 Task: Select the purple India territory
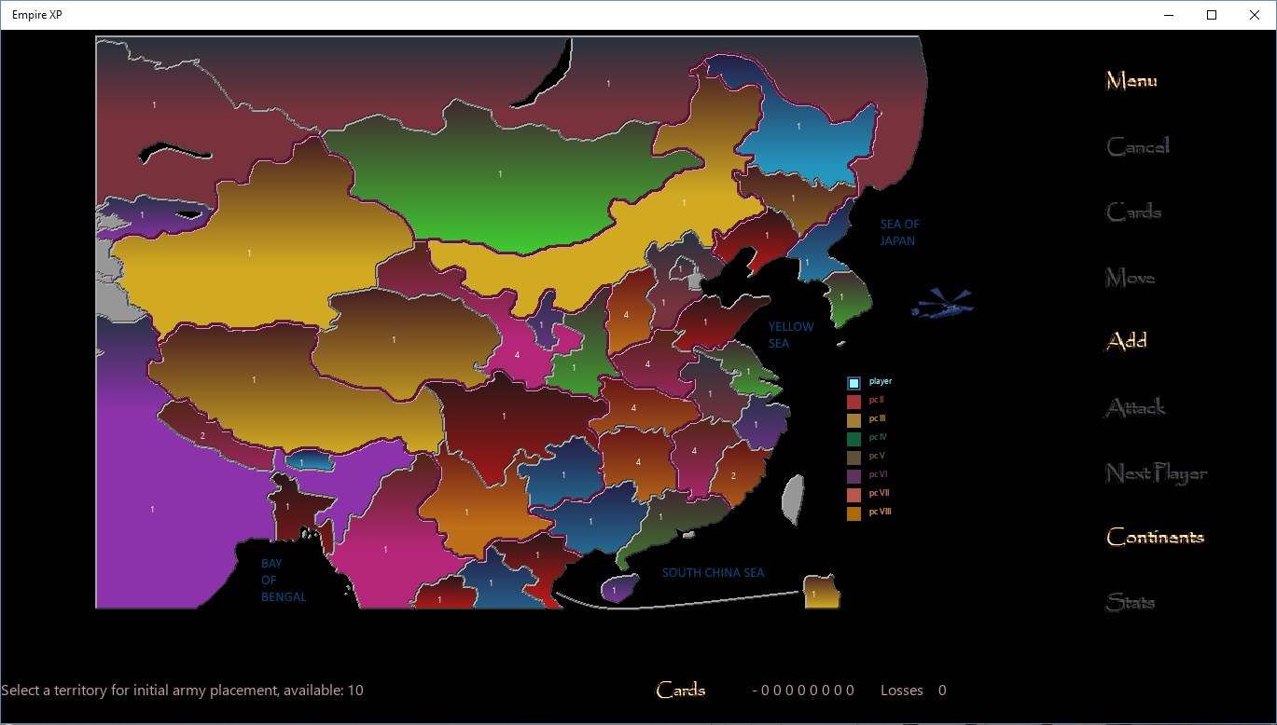(152, 510)
